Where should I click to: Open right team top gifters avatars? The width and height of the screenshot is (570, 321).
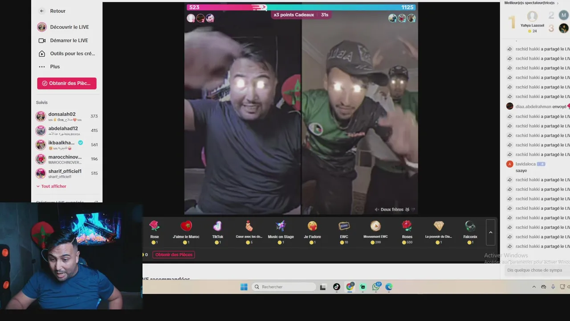click(402, 18)
